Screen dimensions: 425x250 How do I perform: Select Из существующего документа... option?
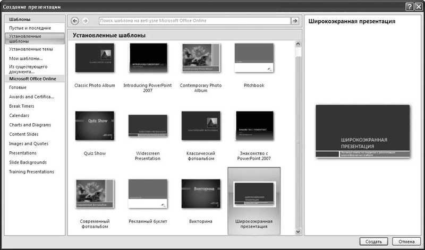click(28, 69)
